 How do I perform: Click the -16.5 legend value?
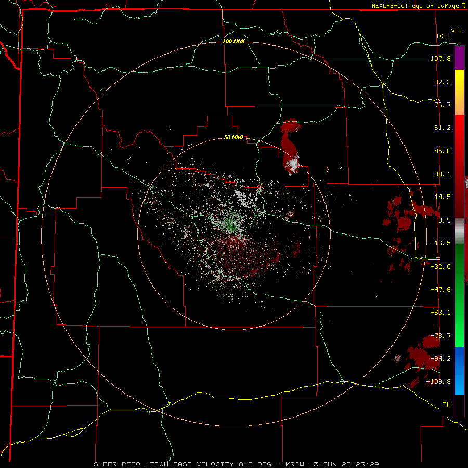[x=440, y=243]
